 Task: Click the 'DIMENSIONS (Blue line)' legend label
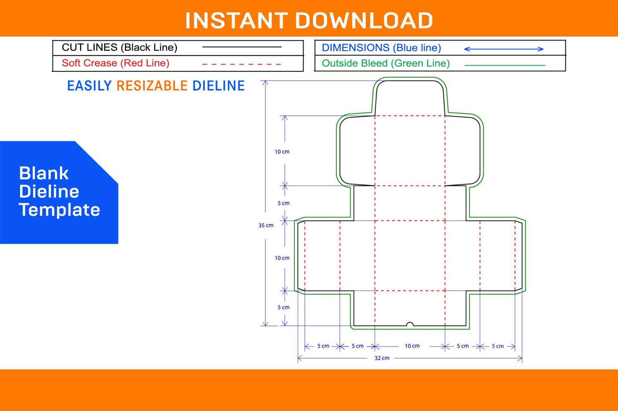coord(381,48)
